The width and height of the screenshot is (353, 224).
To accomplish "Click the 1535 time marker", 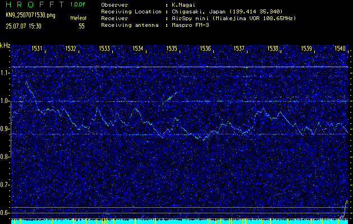I will click(172, 48).
